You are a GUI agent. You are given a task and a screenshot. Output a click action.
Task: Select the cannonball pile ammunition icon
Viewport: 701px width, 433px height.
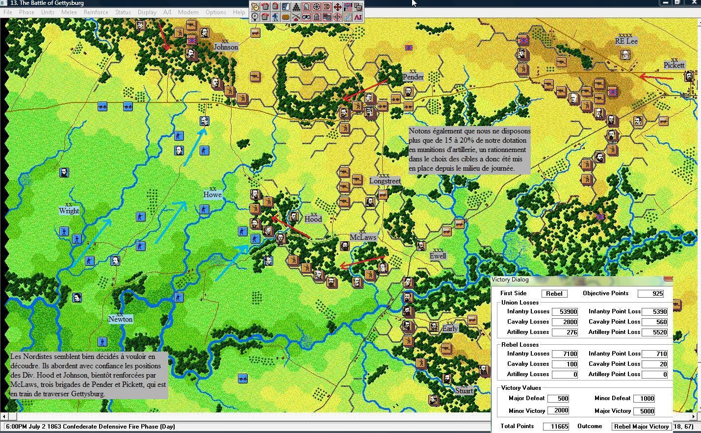coord(296,7)
